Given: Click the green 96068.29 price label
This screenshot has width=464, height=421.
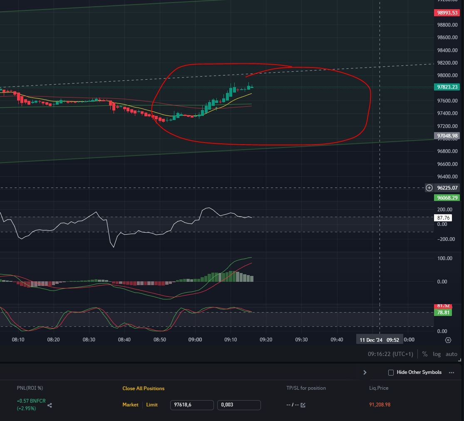Looking at the screenshot, I should pyautogui.click(x=447, y=198).
